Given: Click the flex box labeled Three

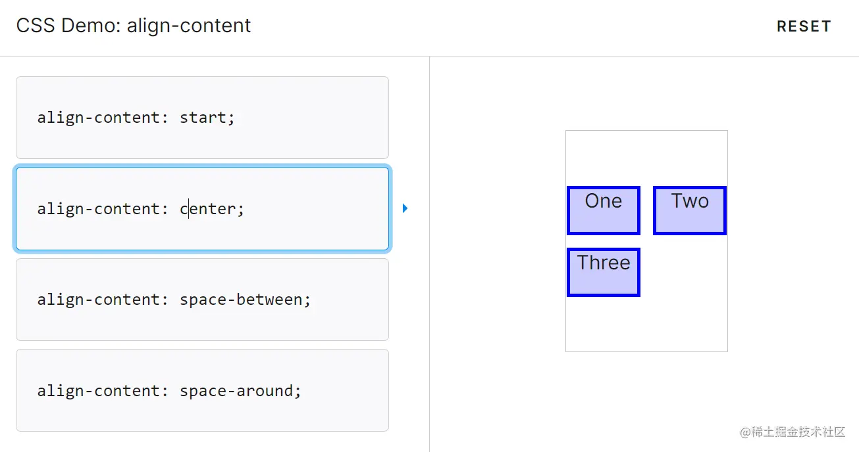Looking at the screenshot, I should coord(603,272).
